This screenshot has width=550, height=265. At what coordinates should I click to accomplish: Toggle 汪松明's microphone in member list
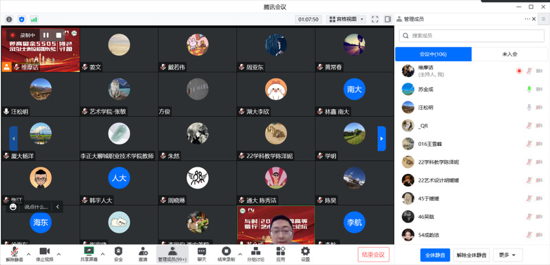click(x=529, y=107)
